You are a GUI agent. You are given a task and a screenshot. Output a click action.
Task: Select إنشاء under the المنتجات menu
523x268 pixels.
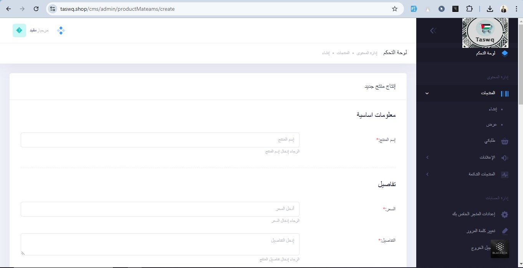493,109
